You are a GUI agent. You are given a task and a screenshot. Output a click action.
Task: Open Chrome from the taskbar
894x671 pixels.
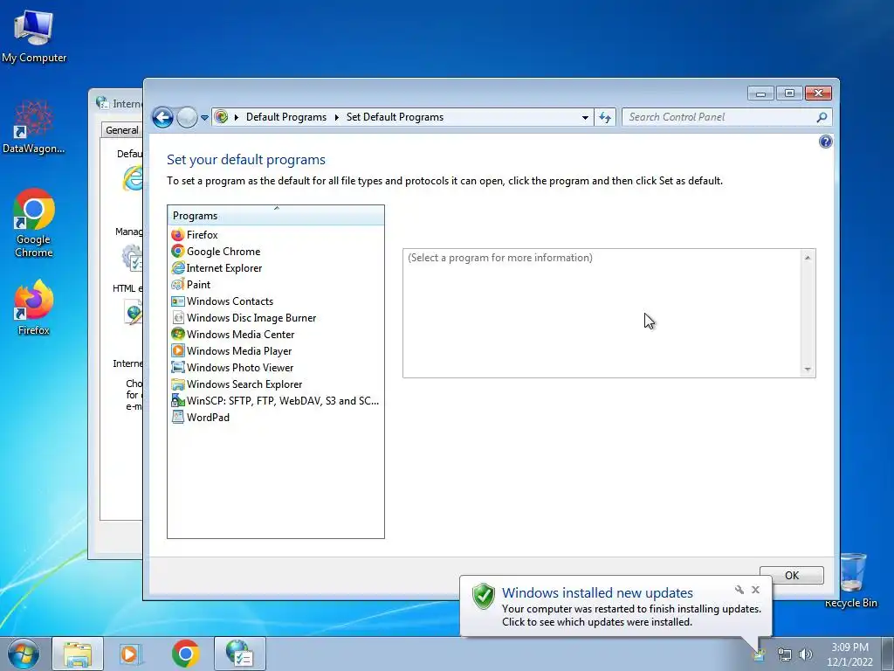185,654
